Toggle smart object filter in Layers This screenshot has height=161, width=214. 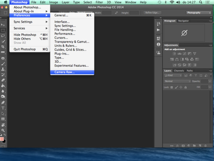coord(206,76)
